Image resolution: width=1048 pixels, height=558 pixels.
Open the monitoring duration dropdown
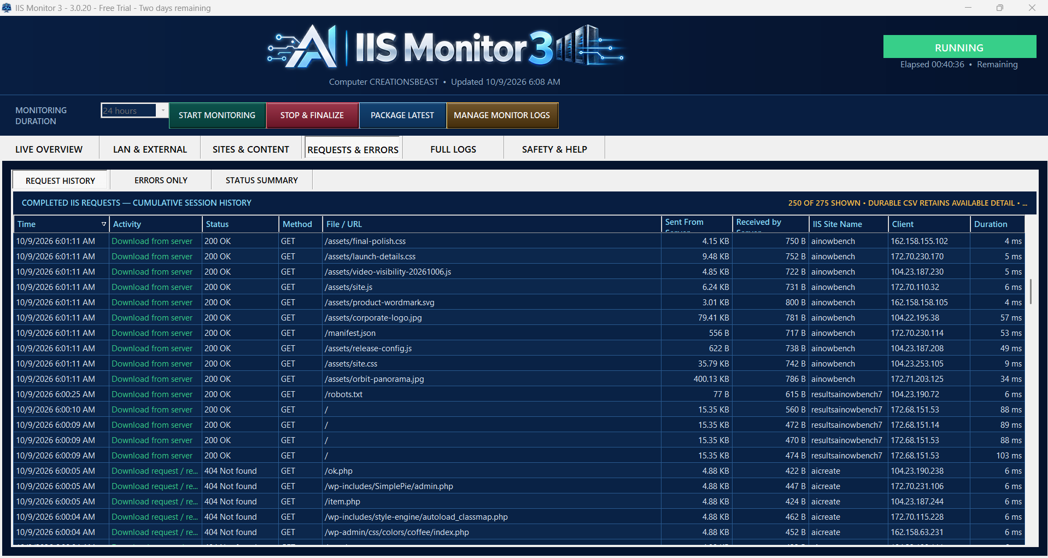click(x=162, y=111)
